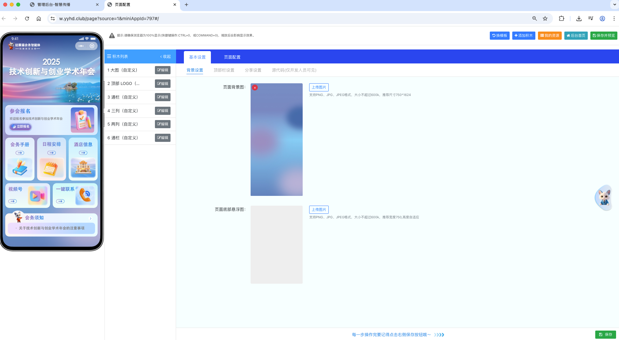Click the 添加积木 button

523,35
